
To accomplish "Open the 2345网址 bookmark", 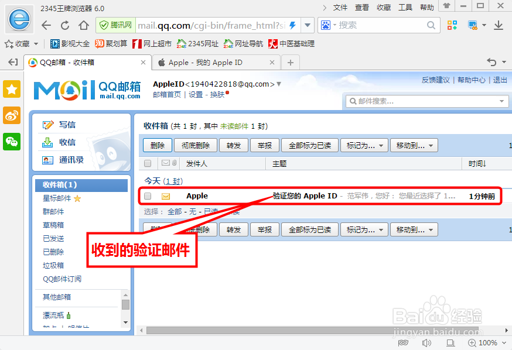I will (x=197, y=44).
